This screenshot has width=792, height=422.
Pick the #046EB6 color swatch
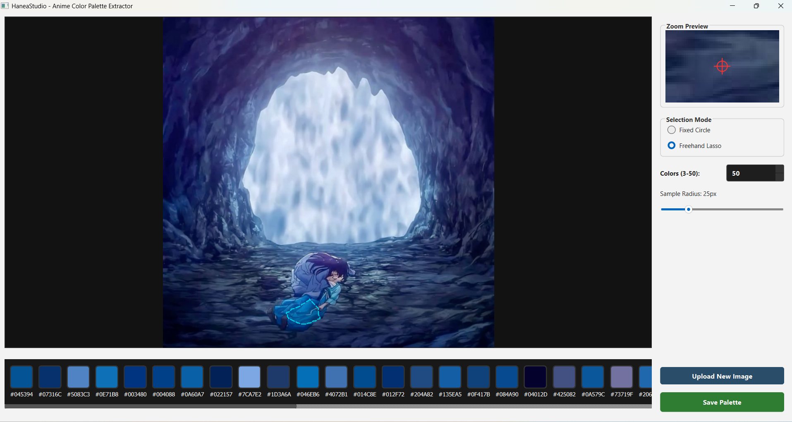coord(308,377)
